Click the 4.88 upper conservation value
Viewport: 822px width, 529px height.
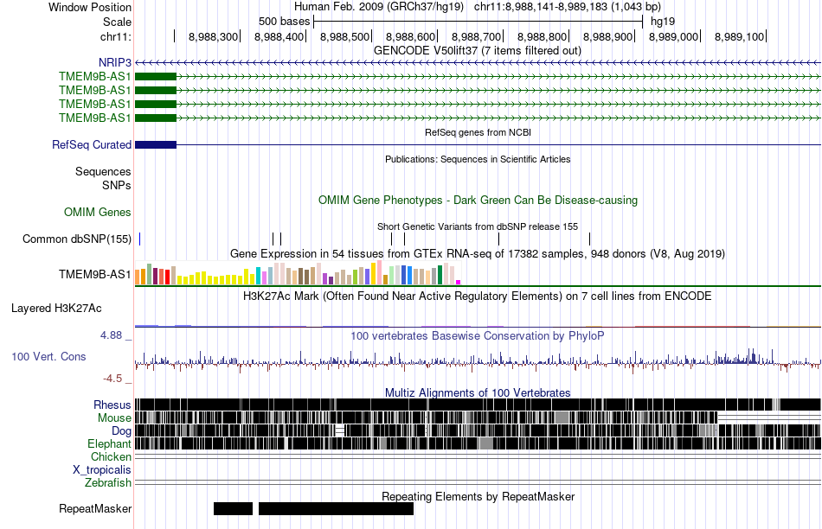(111, 335)
